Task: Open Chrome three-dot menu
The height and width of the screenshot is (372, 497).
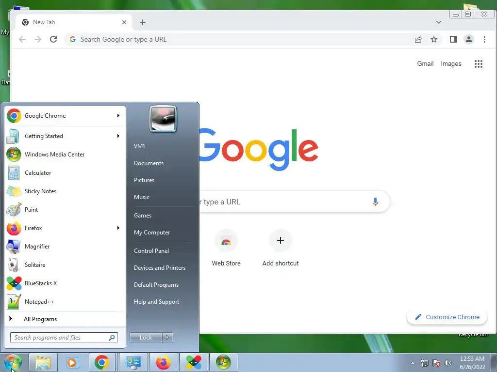Action: click(484, 39)
